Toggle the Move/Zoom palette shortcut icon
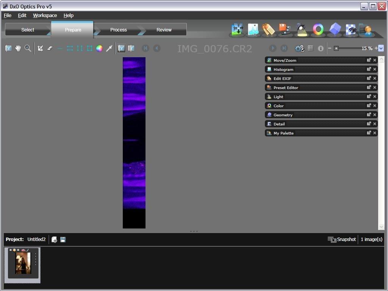The image size is (388, 291). pyautogui.click(x=237, y=30)
